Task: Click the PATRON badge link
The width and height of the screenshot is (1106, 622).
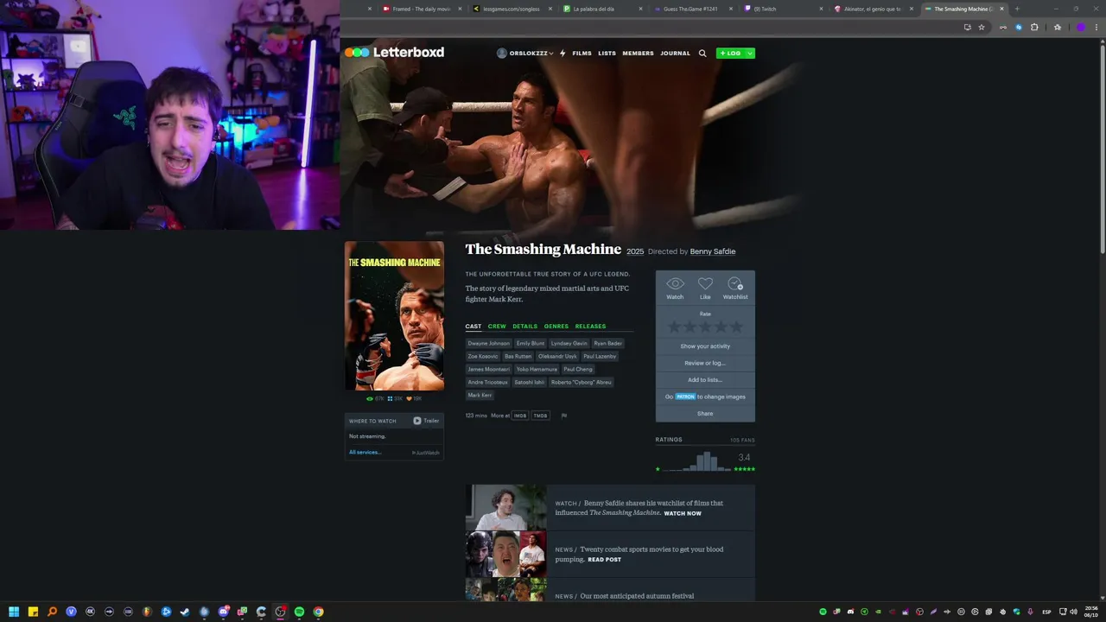Action: click(x=685, y=397)
